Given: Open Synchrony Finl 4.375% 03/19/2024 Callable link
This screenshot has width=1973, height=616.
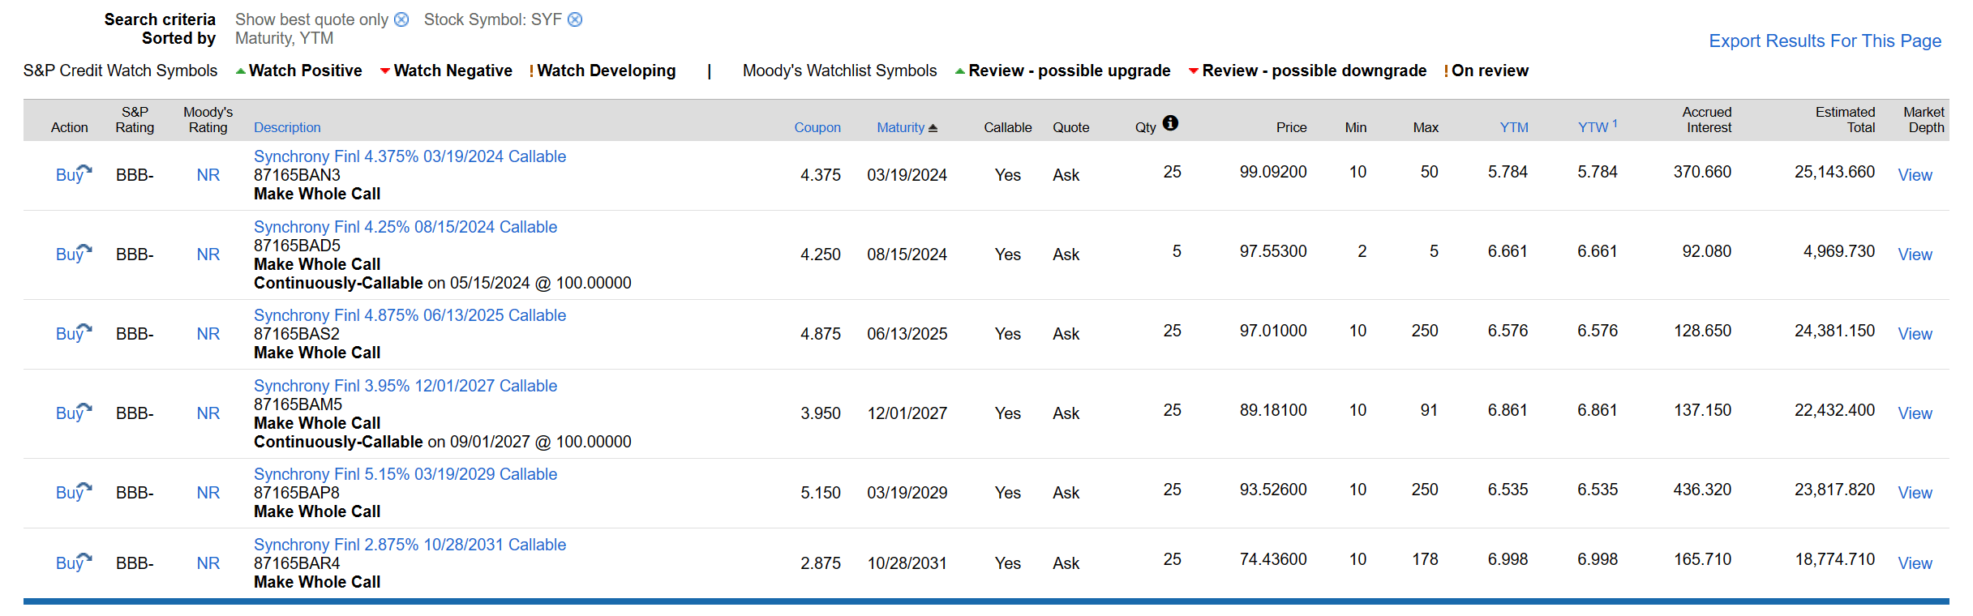Looking at the screenshot, I should [410, 156].
